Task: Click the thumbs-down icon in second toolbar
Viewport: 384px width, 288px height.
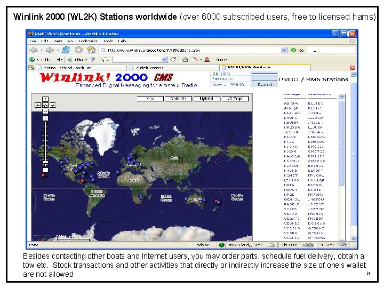Action: [x=93, y=60]
